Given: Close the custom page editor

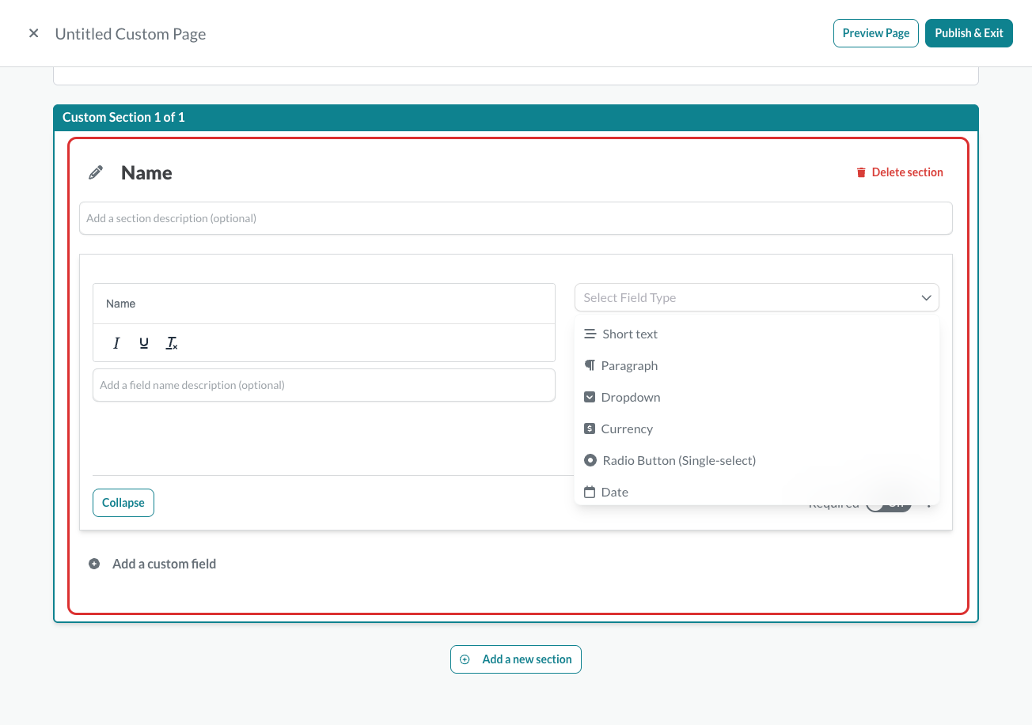Looking at the screenshot, I should click(x=33, y=33).
